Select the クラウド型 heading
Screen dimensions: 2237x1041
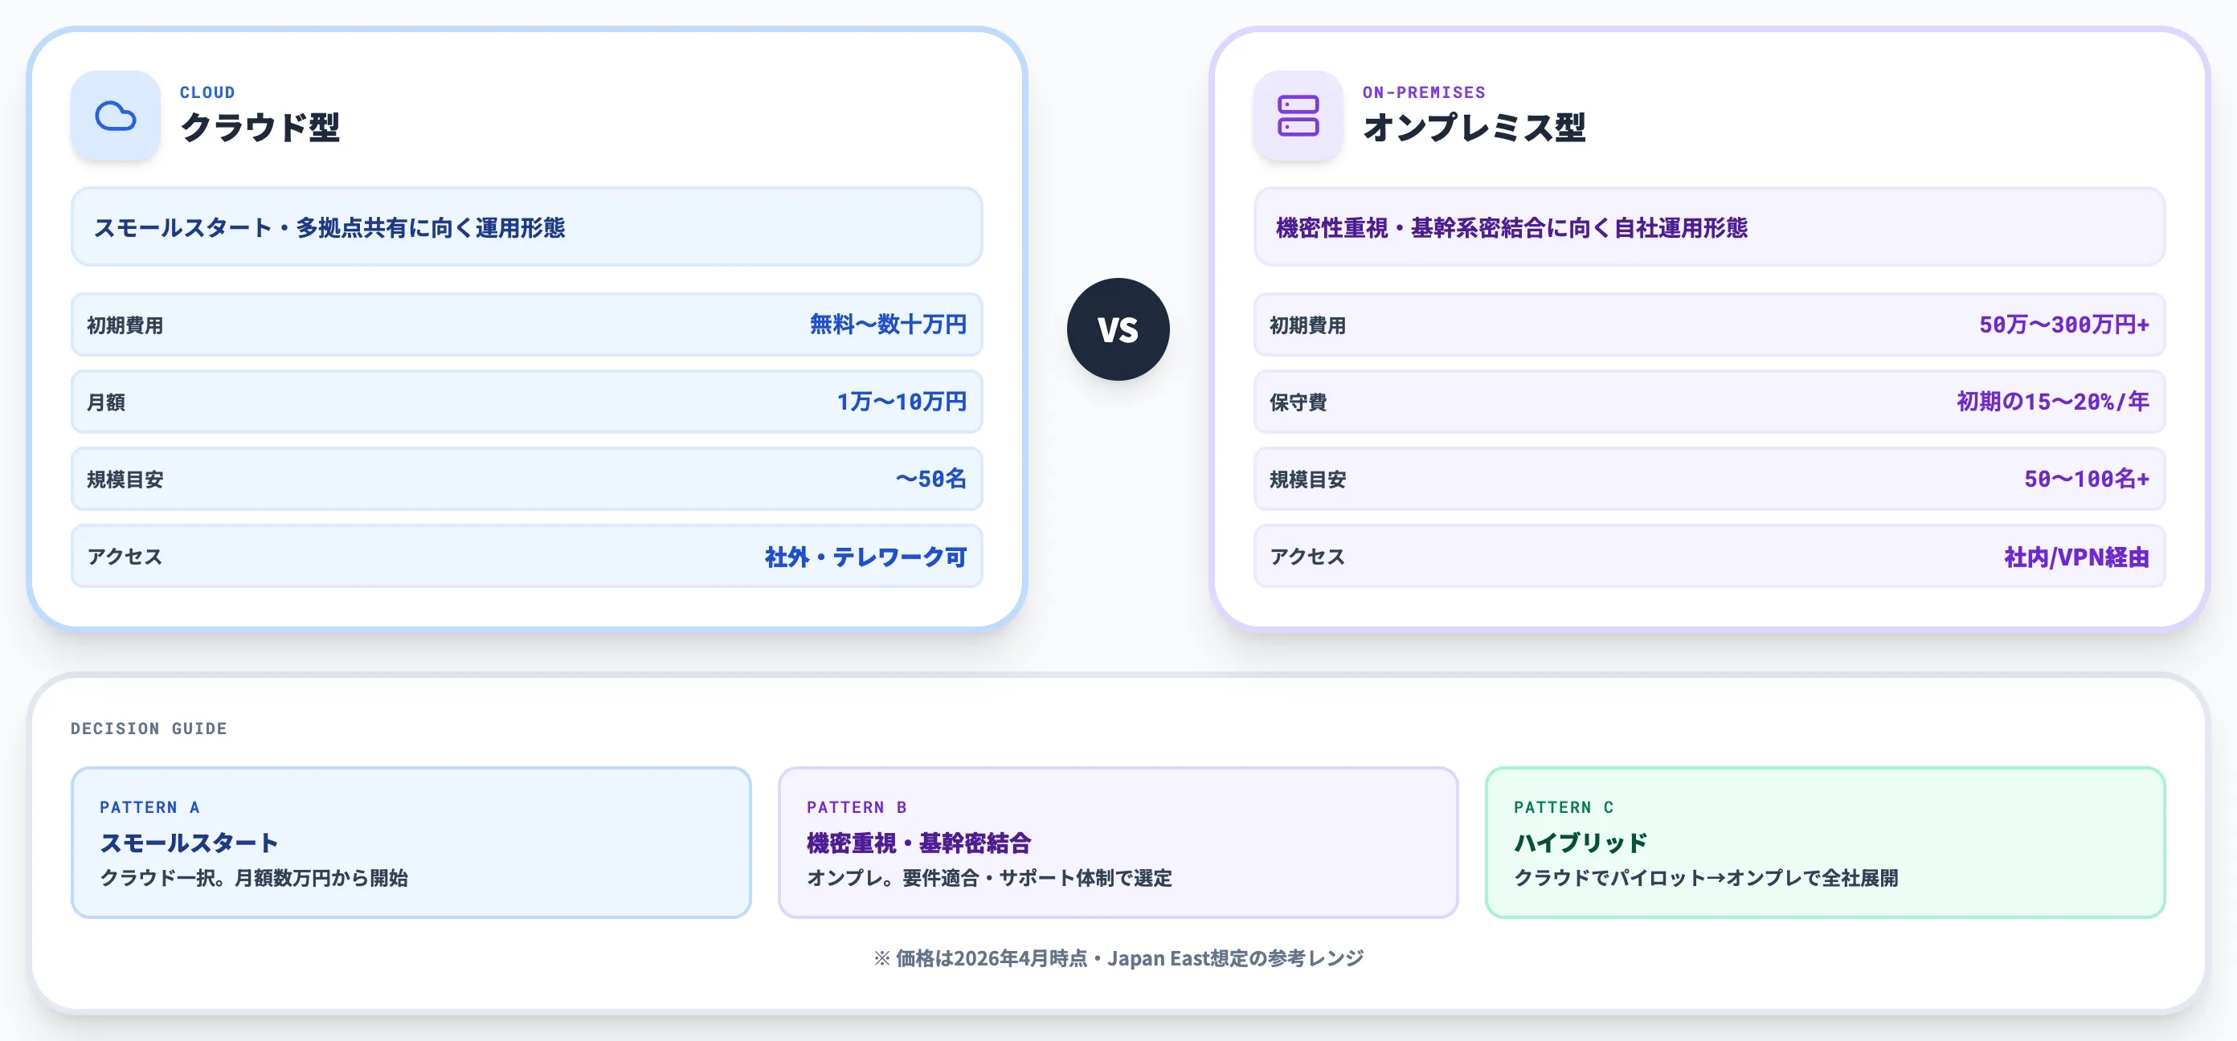pos(260,128)
